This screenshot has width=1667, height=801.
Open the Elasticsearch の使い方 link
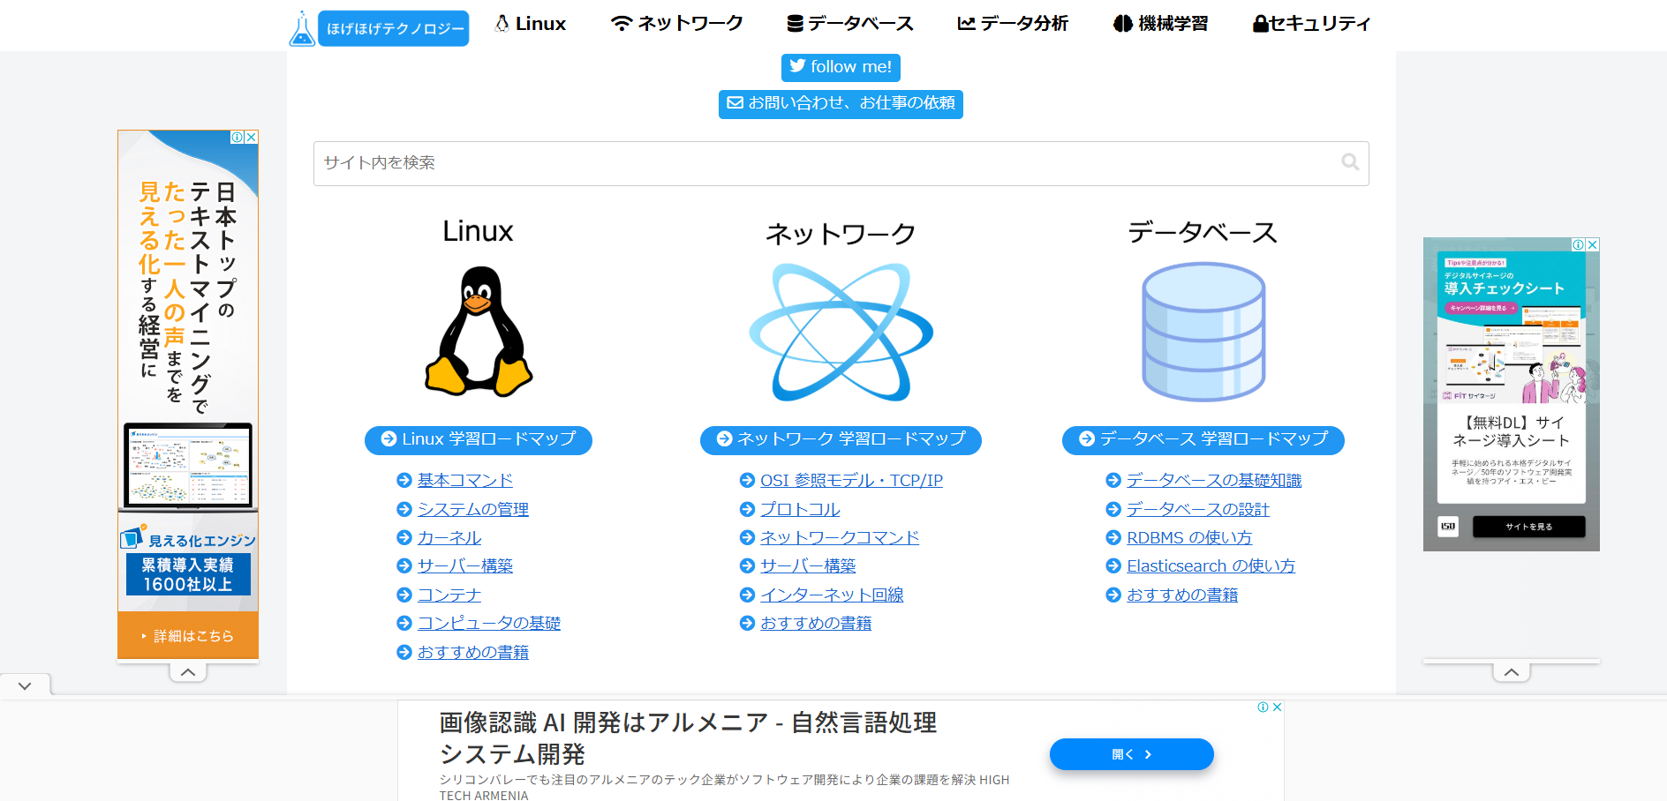[1211, 566]
